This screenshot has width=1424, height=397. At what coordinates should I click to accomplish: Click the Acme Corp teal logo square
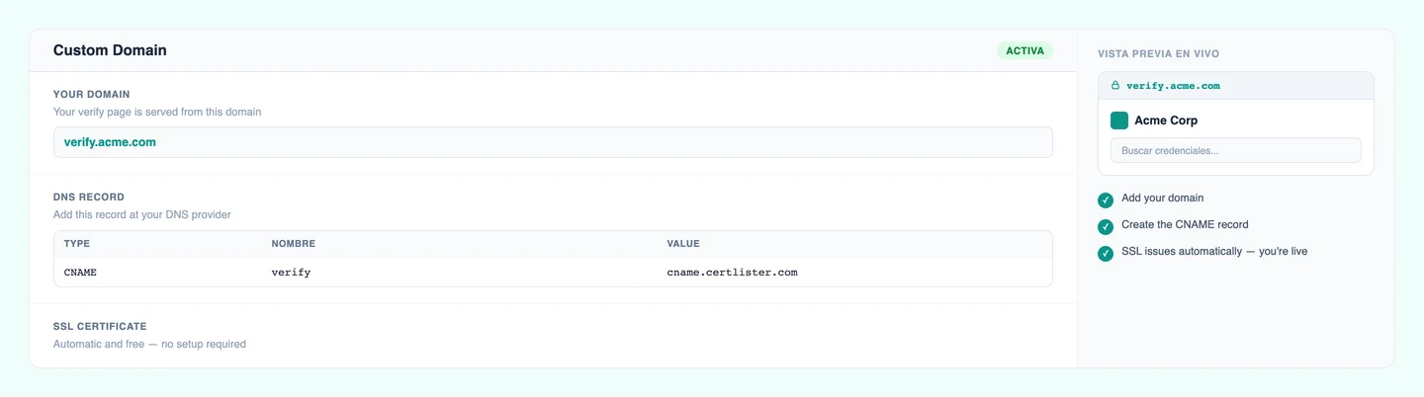[x=1119, y=120]
